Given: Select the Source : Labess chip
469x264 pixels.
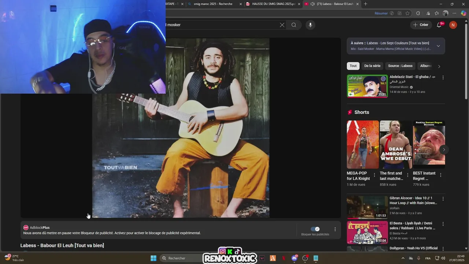Looking at the screenshot, I should tap(400, 66).
